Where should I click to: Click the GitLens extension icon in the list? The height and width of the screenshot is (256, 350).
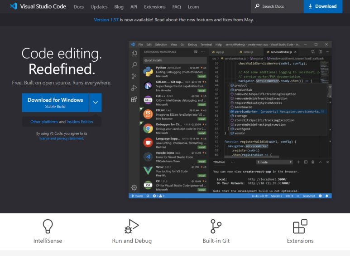[148, 86]
